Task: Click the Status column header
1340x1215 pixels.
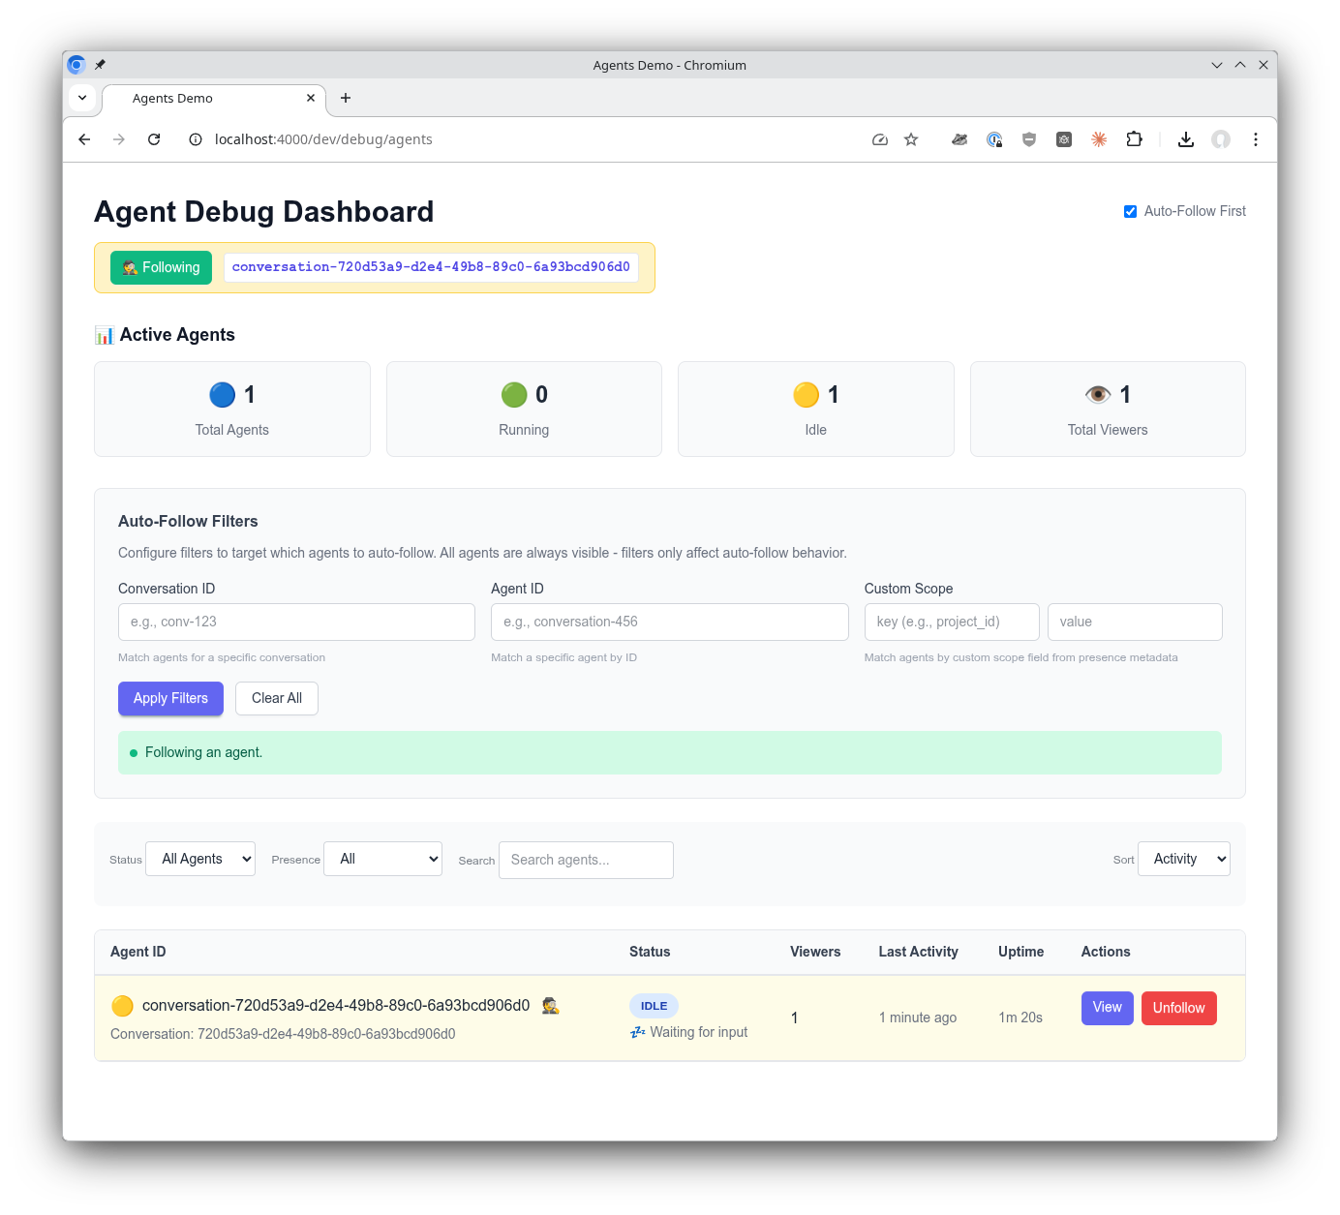Action: (x=650, y=952)
